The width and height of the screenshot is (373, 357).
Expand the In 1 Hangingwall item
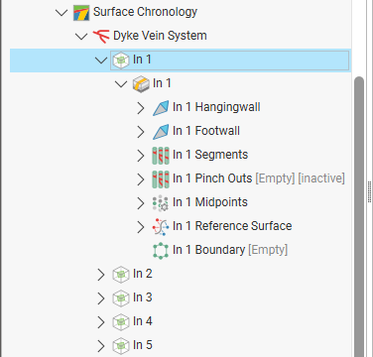[x=141, y=108]
